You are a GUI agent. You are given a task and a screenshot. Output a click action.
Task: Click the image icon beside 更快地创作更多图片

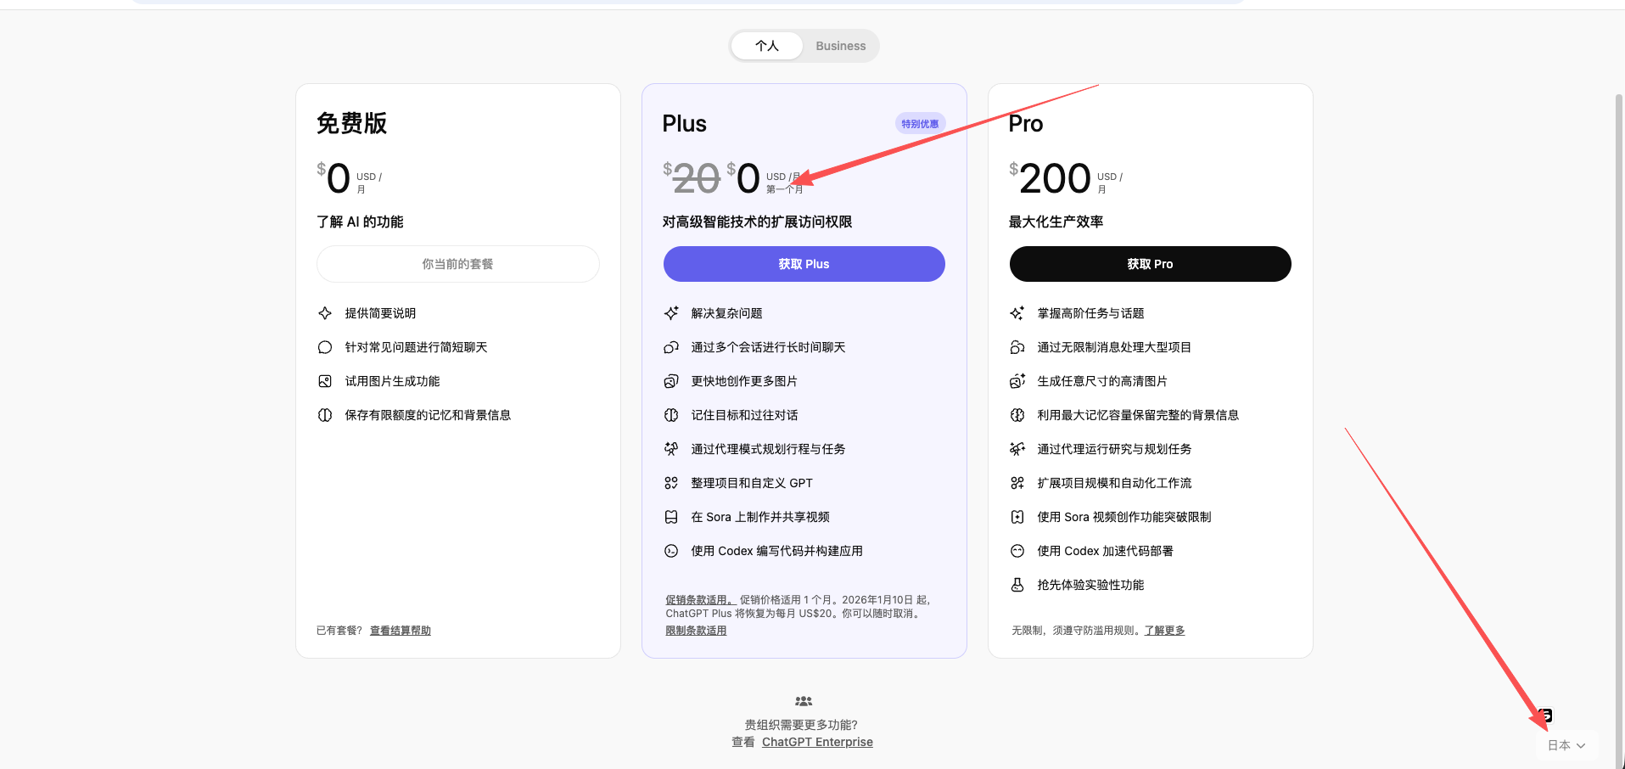pyautogui.click(x=671, y=380)
